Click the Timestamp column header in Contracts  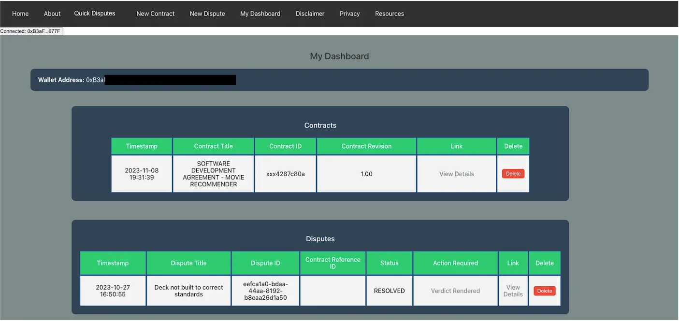142,146
